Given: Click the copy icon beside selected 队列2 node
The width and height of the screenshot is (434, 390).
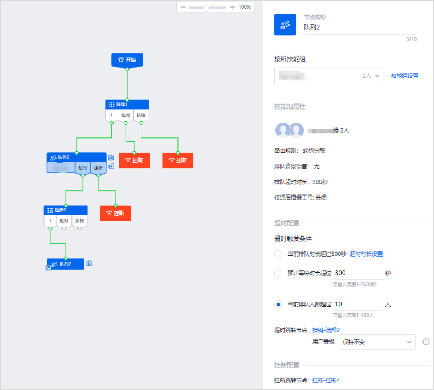Looking at the screenshot, I should coord(111,166).
